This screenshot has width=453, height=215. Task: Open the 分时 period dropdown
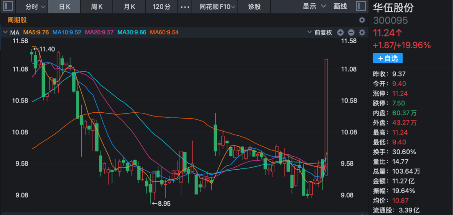(34, 7)
